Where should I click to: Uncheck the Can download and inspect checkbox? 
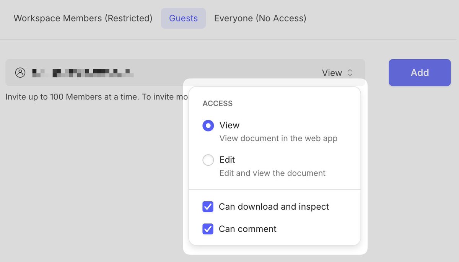[208, 207]
